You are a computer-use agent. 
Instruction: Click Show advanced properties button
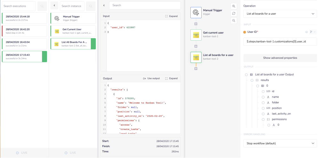(280, 58)
